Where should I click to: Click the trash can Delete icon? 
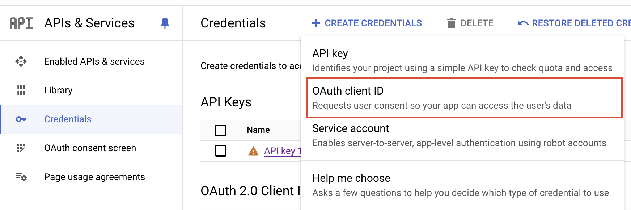(x=451, y=23)
